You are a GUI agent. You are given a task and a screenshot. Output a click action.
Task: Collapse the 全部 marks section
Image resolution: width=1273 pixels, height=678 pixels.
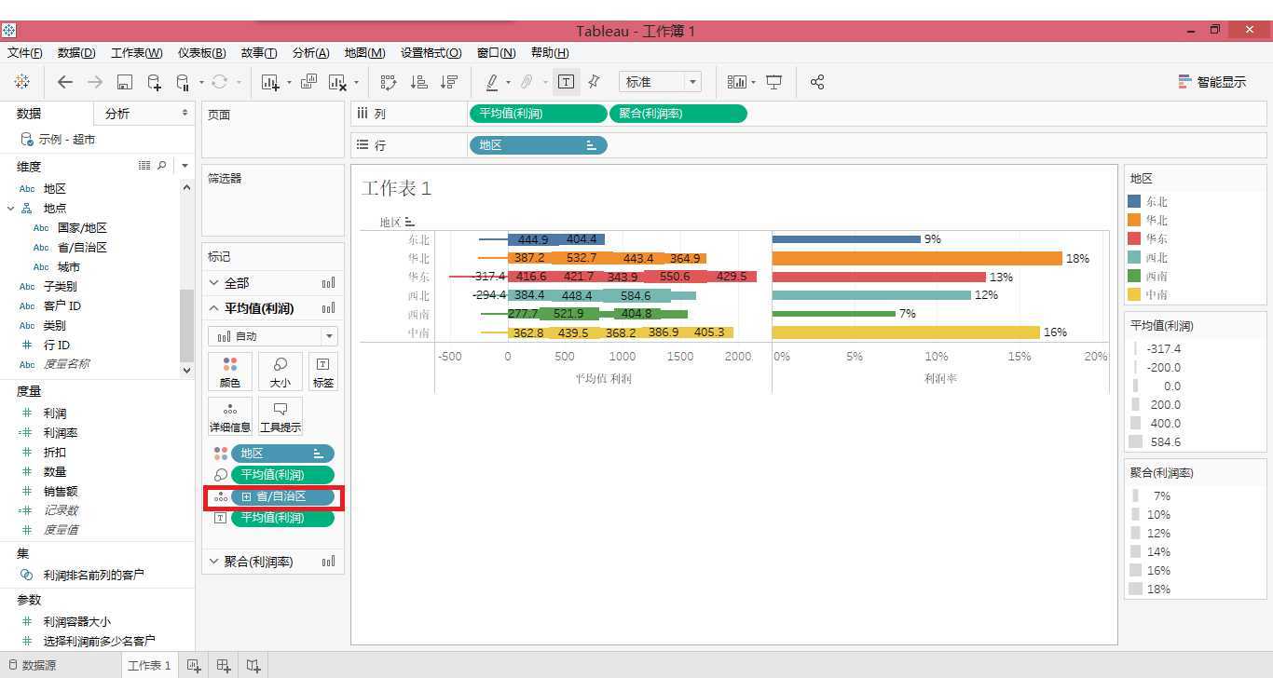214,282
